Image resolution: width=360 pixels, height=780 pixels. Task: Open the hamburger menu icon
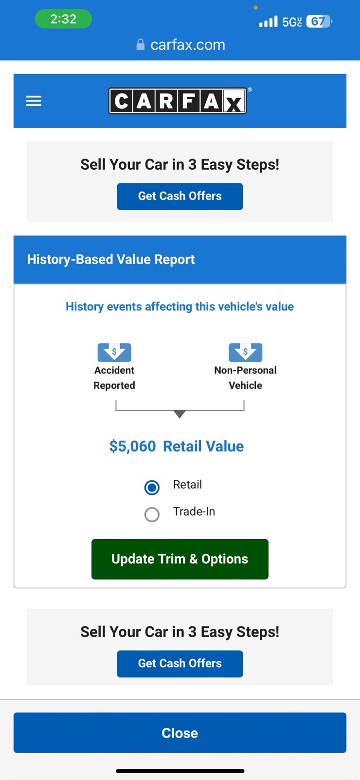pos(34,101)
